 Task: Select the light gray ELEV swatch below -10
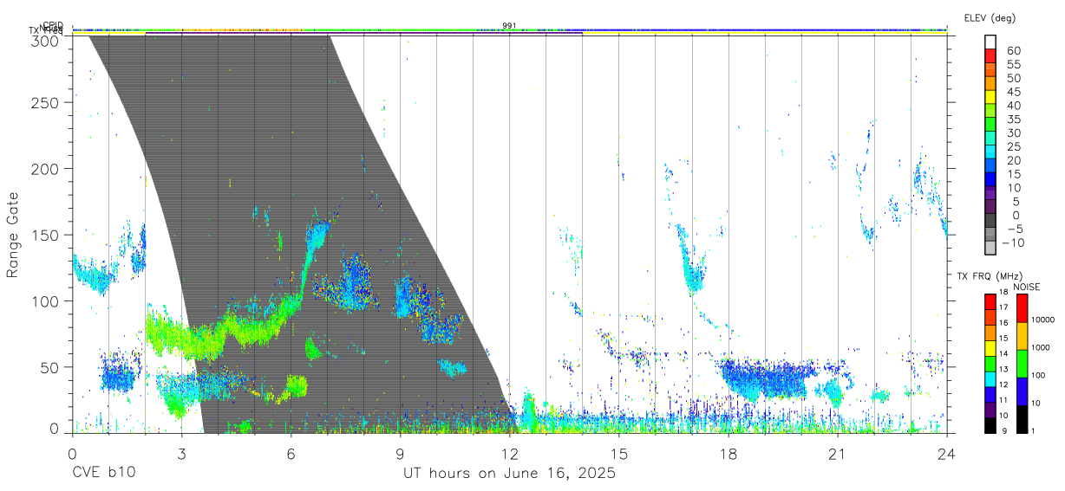pyautogui.click(x=990, y=249)
